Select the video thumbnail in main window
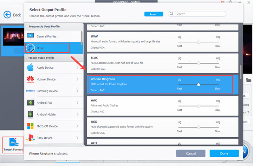 pos(14,37)
